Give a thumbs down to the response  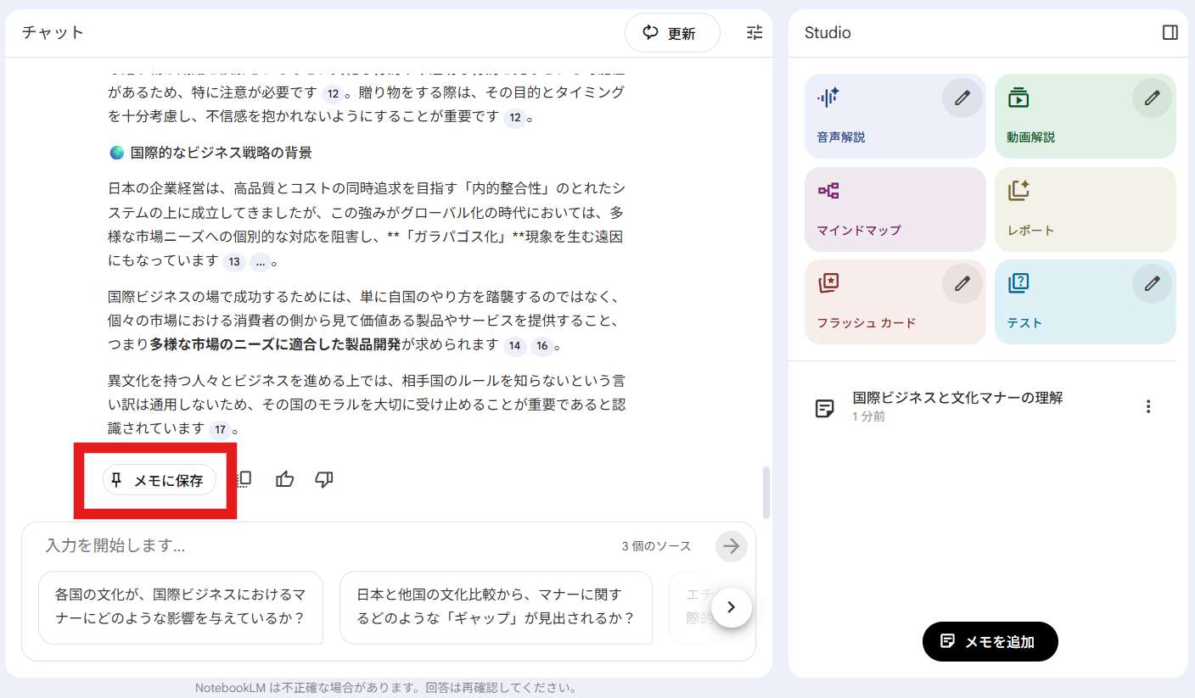(x=323, y=479)
